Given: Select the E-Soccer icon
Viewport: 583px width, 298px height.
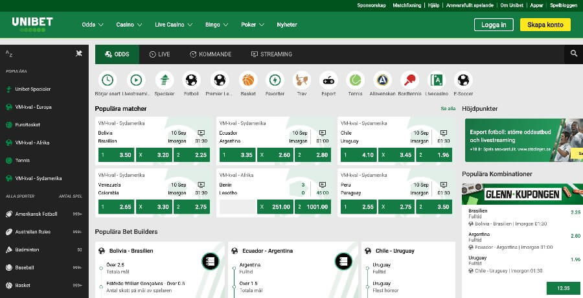Looking at the screenshot, I should pos(463,80).
